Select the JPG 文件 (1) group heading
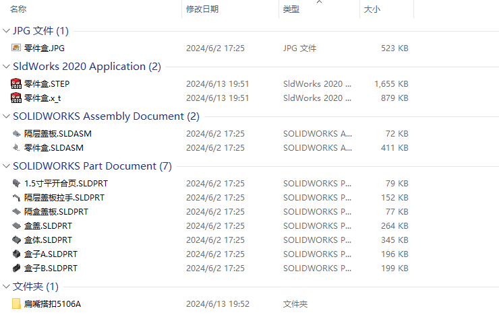This screenshot has width=499, height=323. (x=40, y=31)
